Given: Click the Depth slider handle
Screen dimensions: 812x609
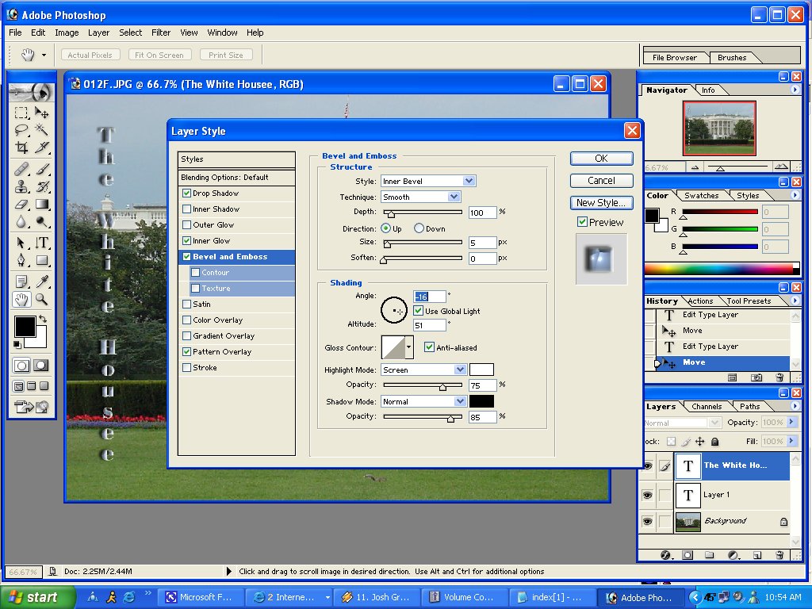Looking at the screenshot, I should click(x=392, y=213).
